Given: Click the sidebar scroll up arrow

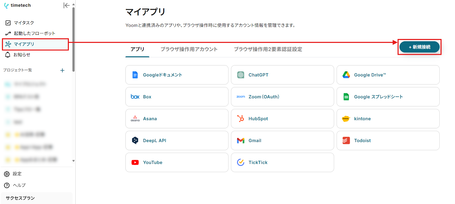Looking at the screenshot, I should [x=73, y=5].
